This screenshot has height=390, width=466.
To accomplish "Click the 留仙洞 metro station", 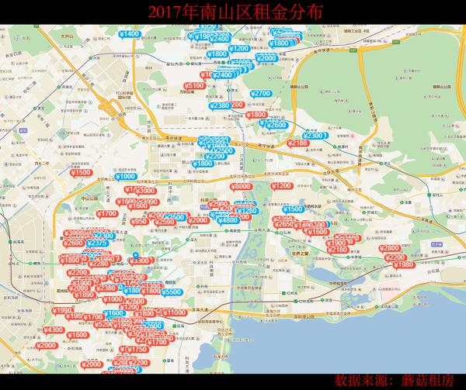I will [193, 64].
